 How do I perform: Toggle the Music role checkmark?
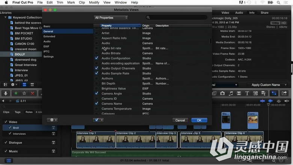point(6,151)
